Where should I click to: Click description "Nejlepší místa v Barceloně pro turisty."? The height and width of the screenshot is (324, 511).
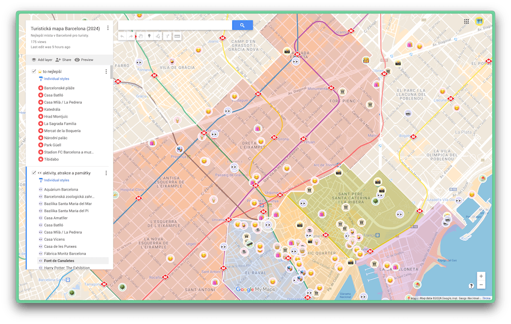click(x=60, y=35)
